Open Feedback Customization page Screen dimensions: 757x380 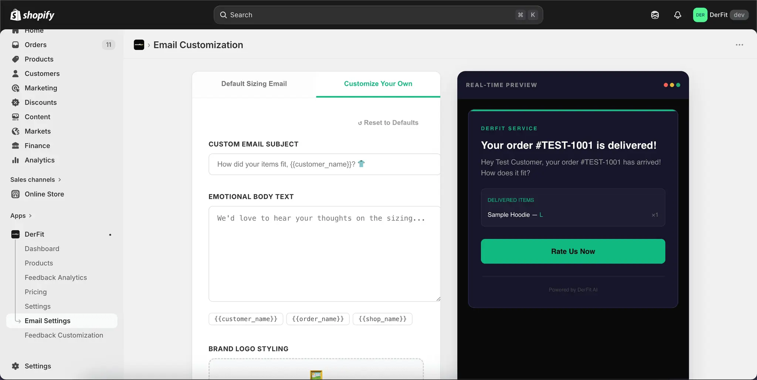tap(64, 335)
